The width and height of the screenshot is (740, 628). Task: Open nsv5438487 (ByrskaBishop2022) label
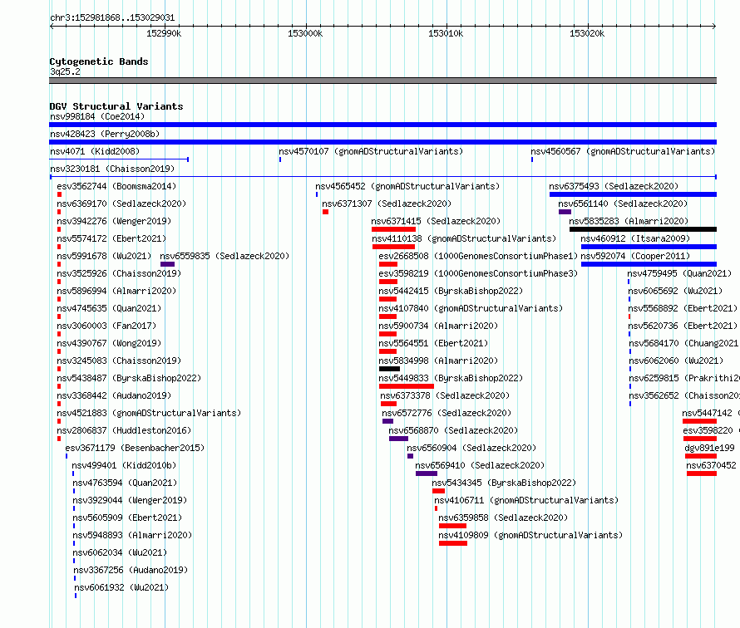pyautogui.click(x=129, y=378)
